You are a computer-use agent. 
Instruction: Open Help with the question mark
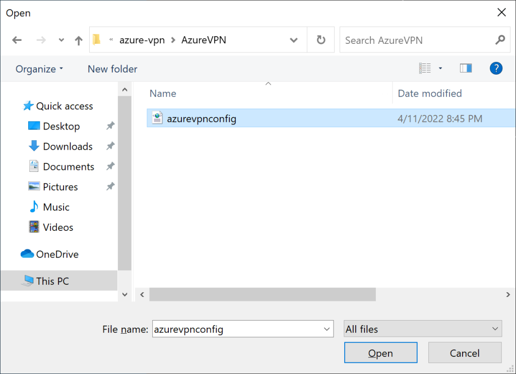pos(496,68)
